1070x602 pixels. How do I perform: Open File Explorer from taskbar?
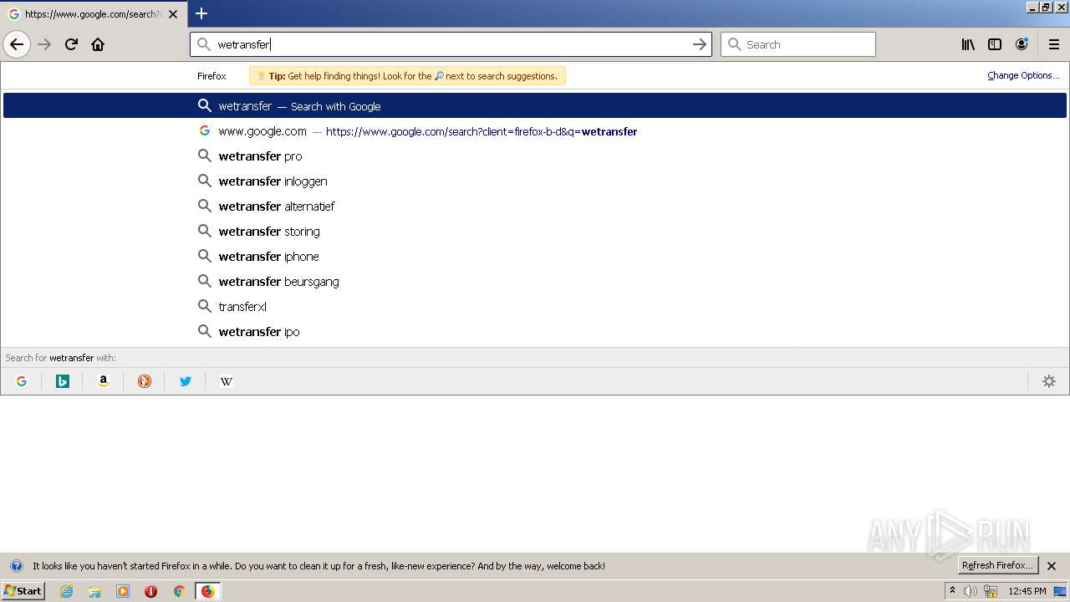pos(94,591)
